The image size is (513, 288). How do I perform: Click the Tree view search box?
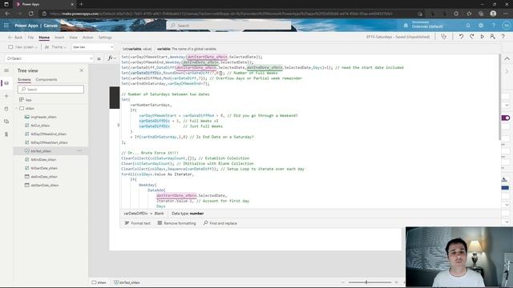pyautogui.click(x=50, y=89)
